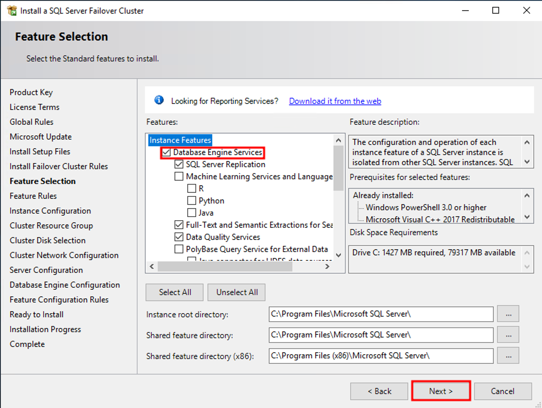Image resolution: width=542 pixels, height=408 pixels.
Task: Uncheck Data Quality Services checkbox
Action: pyautogui.click(x=179, y=237)
